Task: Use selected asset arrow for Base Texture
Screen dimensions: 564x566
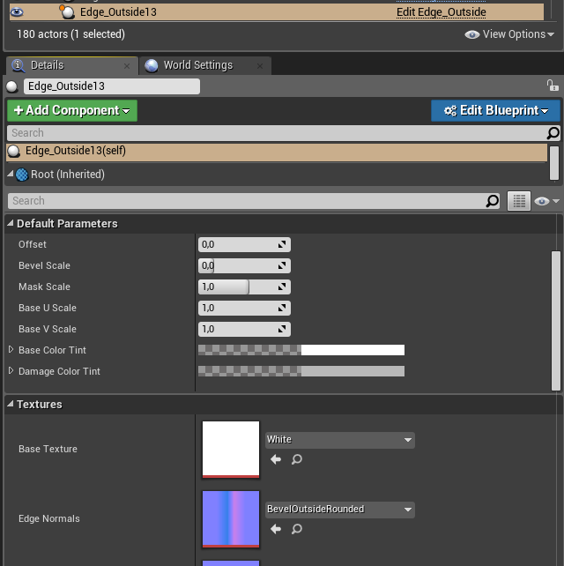Action: point(276,459)
